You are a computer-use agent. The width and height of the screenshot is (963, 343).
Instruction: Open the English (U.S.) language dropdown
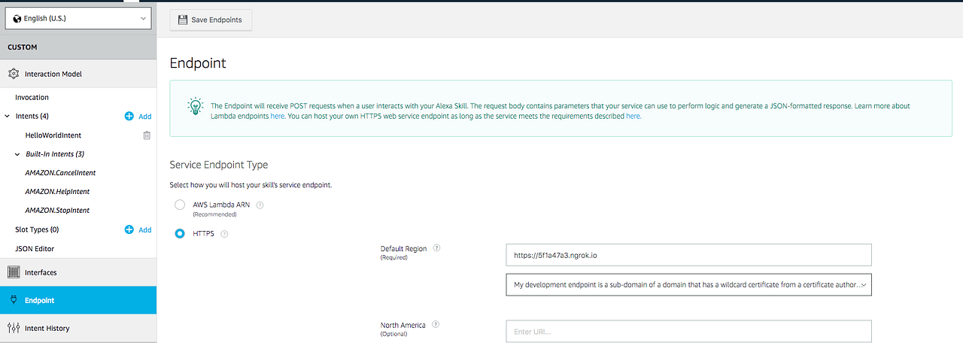coord(78,18)
